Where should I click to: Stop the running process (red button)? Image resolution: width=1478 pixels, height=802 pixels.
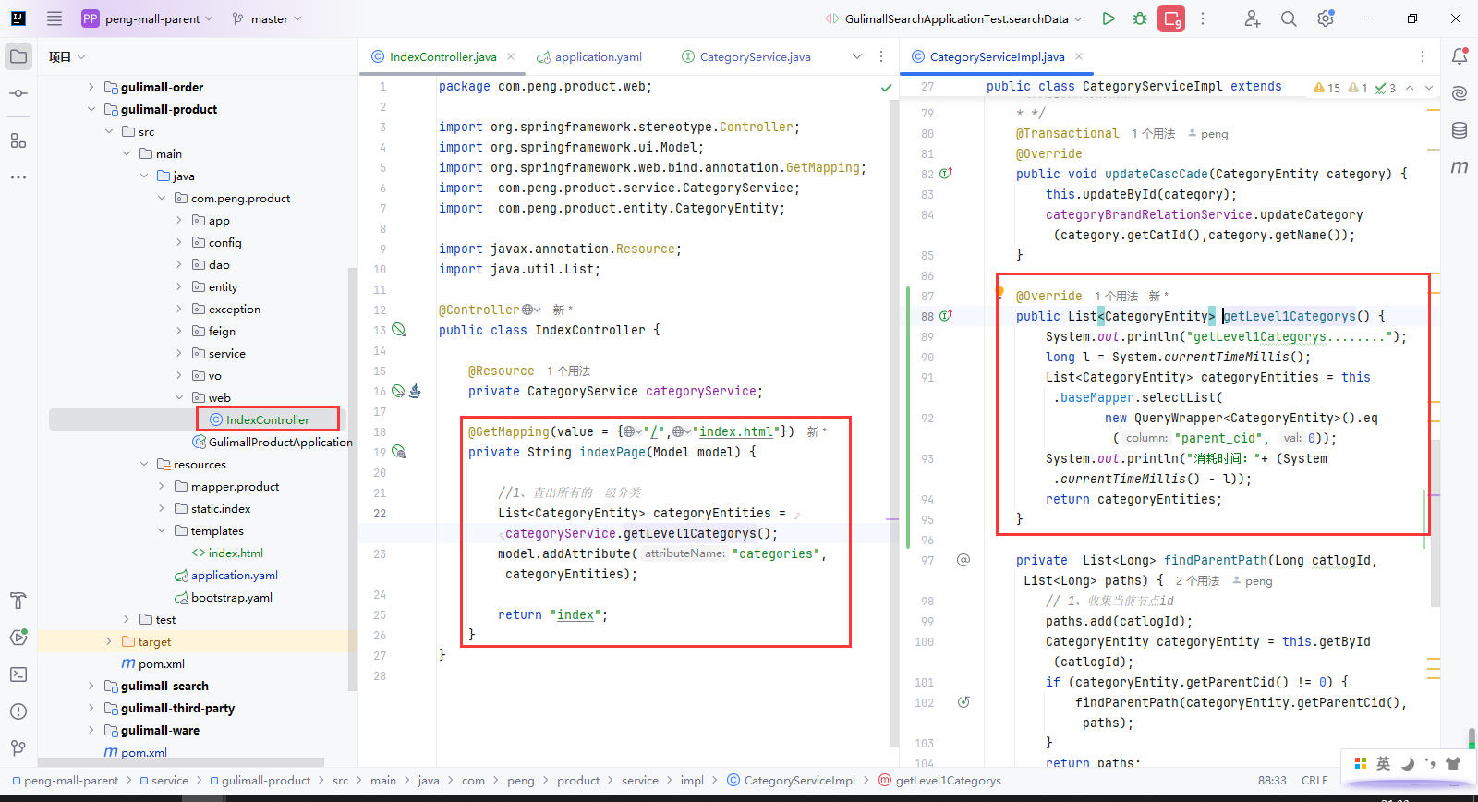tap(1171, 18)
